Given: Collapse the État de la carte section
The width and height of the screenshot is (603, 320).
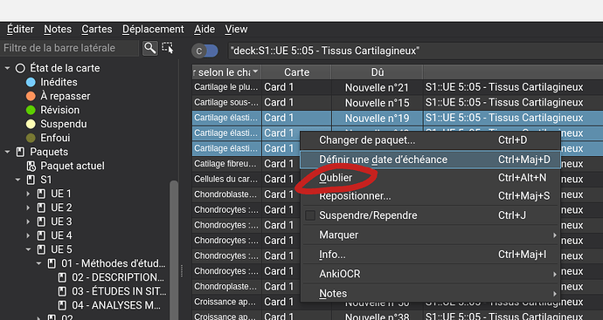Looking at the screenshot, I should 7,68.
